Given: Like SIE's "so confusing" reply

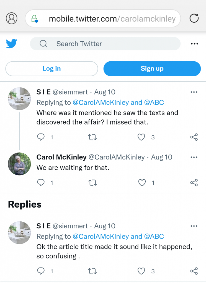Looking at the screenshot, I should click(141, 271).
